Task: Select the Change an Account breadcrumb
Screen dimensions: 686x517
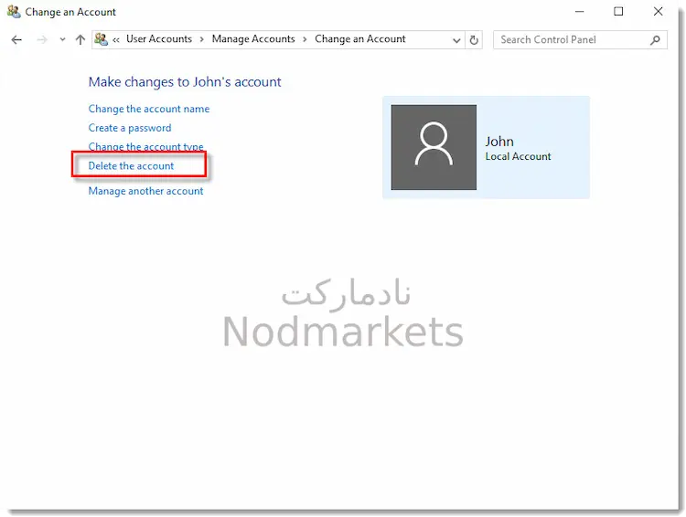Action: 360,39
